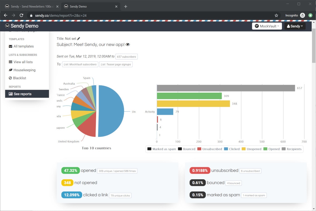Open the List: Teaser page signups tag
Screen dimensions: 316x211
click(x=116, y=64)
